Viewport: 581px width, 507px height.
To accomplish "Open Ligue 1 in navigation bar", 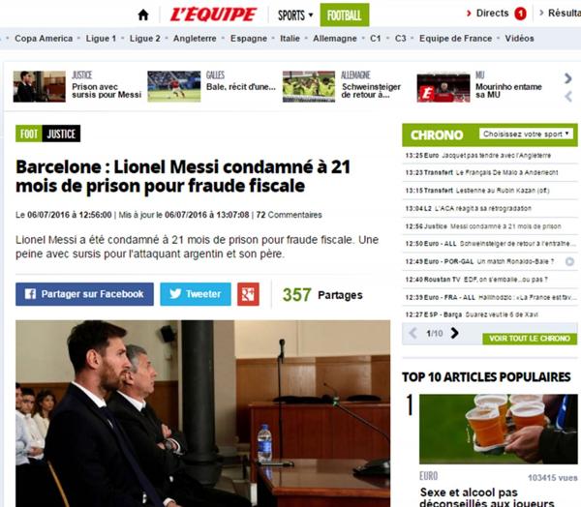I will (101, 38).
